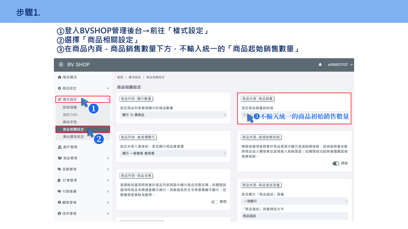The image size is (408, 229).
Task: Click the 促銷管理 tag icon
Action: click(x=59, y=169)
